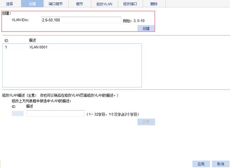
Task: Click the 创建 button beside VLAN IDs
Action: click(146, 28)
